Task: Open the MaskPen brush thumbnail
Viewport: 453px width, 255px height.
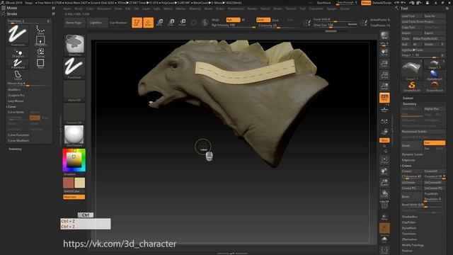Action: 74,45
